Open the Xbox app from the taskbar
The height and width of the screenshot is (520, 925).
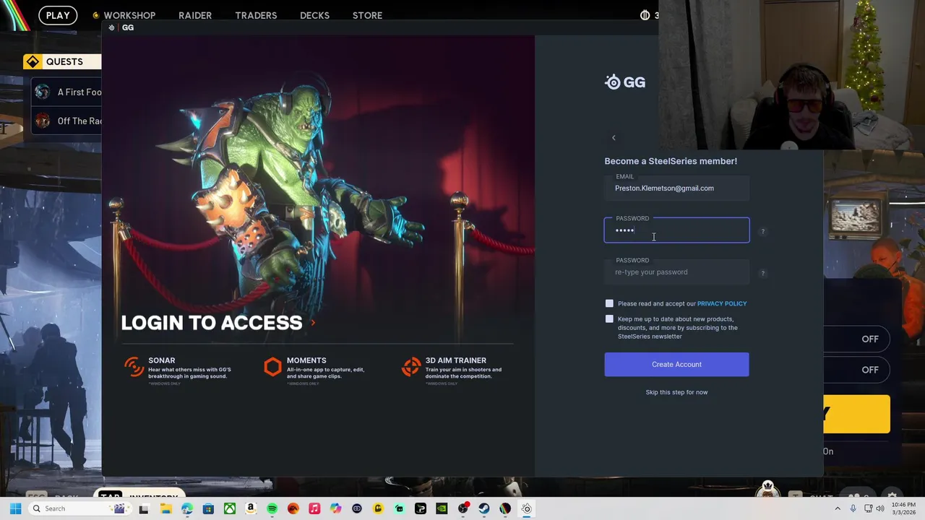point(229,508)
